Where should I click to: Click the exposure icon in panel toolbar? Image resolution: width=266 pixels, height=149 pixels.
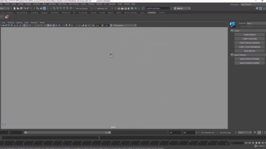pyautogui.click(x=93, y=25)
